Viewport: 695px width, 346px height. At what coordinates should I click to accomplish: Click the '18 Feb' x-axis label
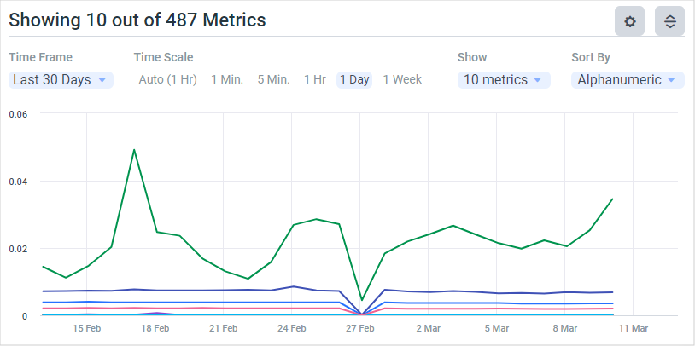click(x=155, y=328)
